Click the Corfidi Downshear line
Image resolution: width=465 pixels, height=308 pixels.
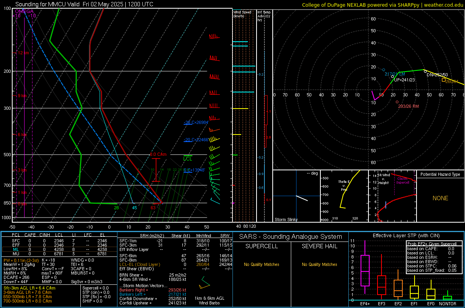tap(153, 299)
